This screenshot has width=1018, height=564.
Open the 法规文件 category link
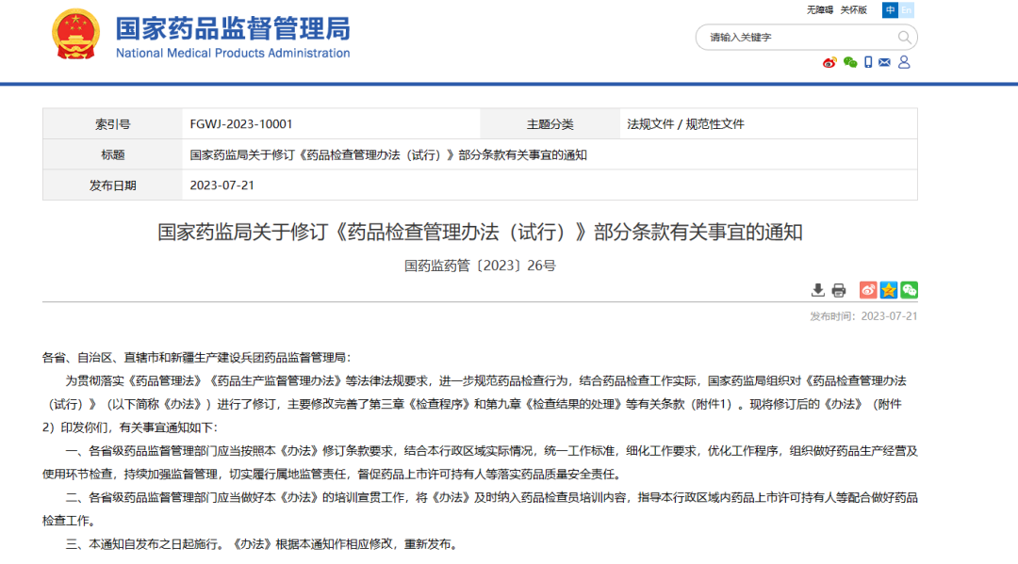tap(650, 124)
